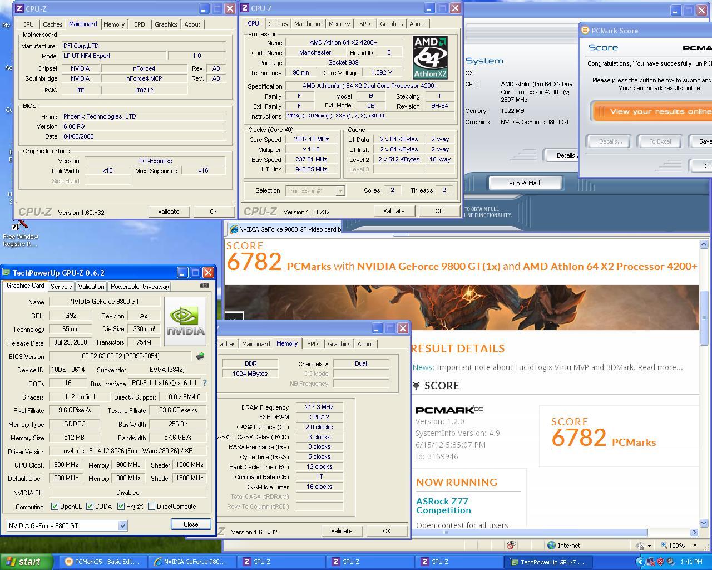Toggle the CUDA checkbox
712x570 pixels.
(90, 507)
